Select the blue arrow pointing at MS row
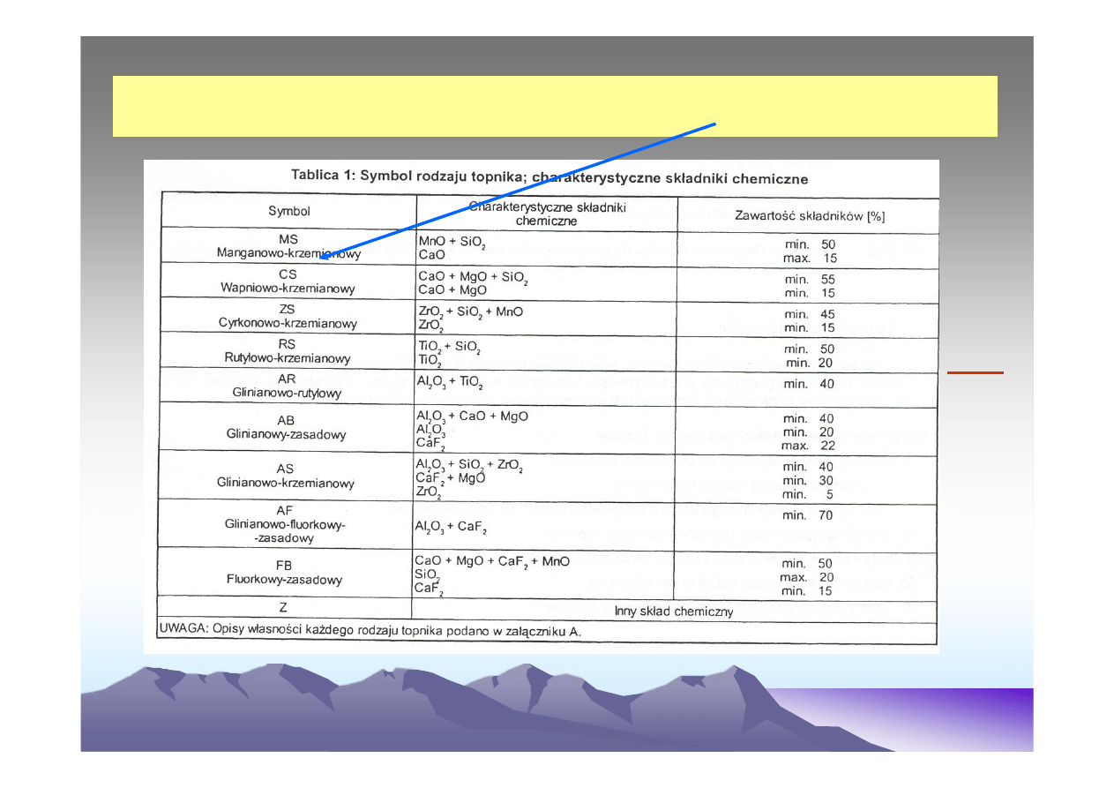Viewport: 1114px width, 788px height. click(520, 190)
